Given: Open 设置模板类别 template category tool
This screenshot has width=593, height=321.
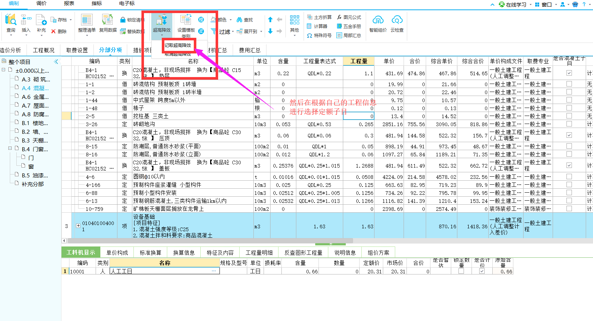Looking at the screenshot, I should pyautogui.click(x=186, y=25).
